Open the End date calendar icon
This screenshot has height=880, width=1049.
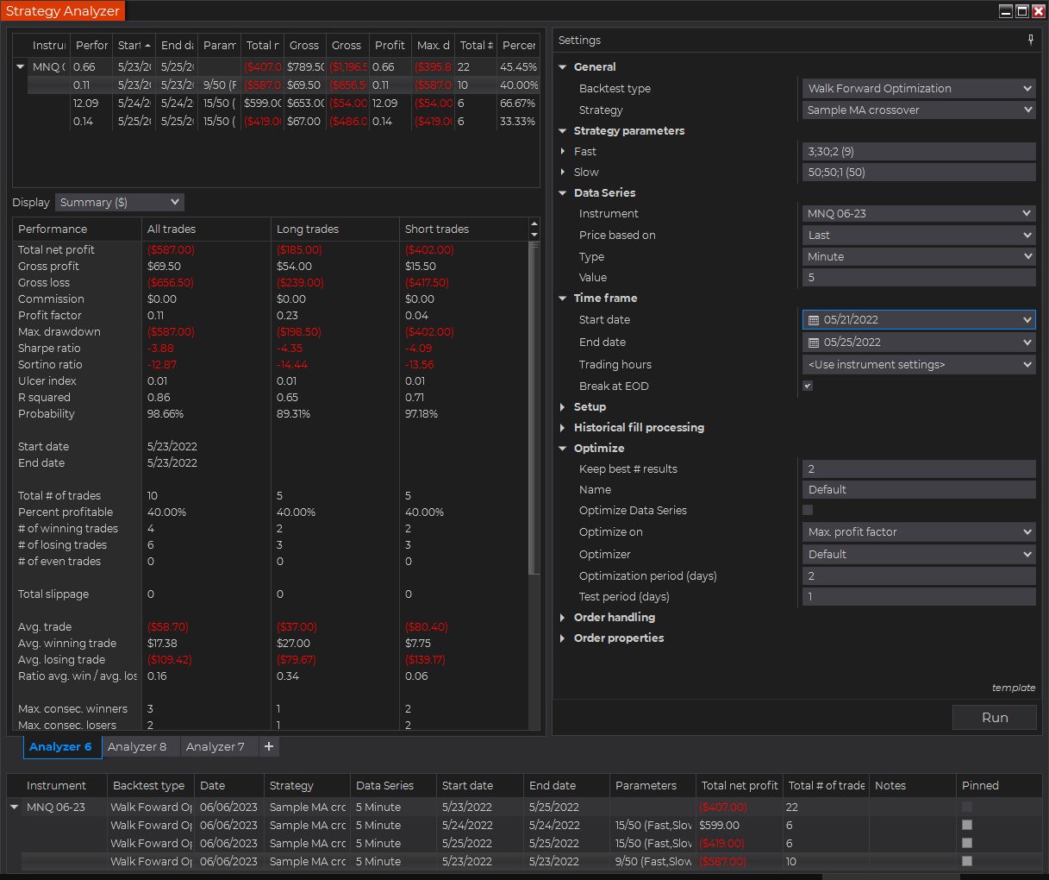coord(813,343)
